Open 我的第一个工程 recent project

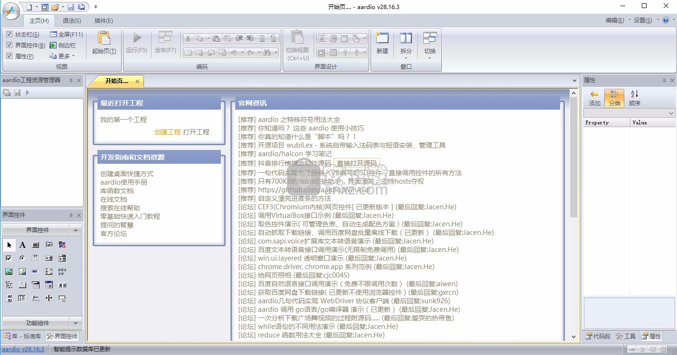coord(124,120)
